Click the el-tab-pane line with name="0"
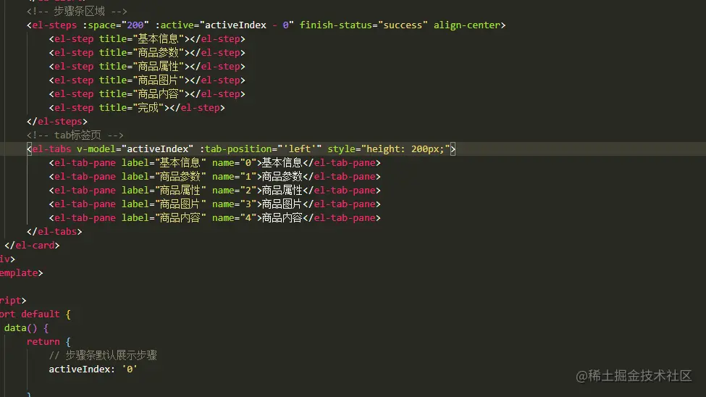 [x=215, y=163]
